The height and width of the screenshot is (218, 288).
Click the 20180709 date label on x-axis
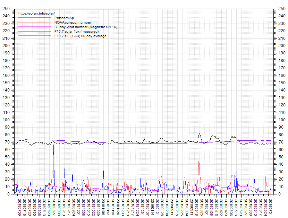point(19,207)
